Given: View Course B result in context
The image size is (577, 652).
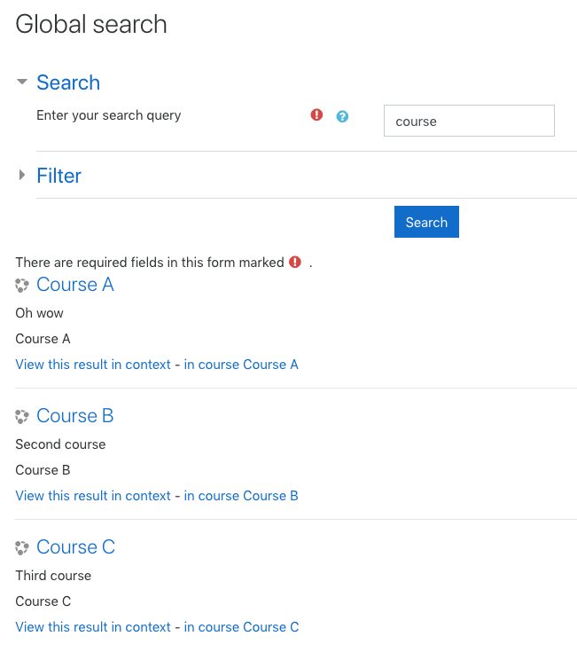Looking at the screenshot, I should [x=93, y=496].
